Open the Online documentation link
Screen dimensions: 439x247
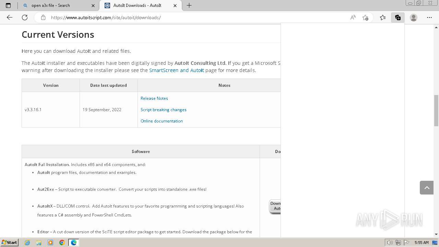tap(162, 121)
